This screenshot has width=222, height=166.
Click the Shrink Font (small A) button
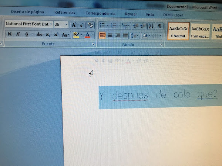click(x=81, y=25)
